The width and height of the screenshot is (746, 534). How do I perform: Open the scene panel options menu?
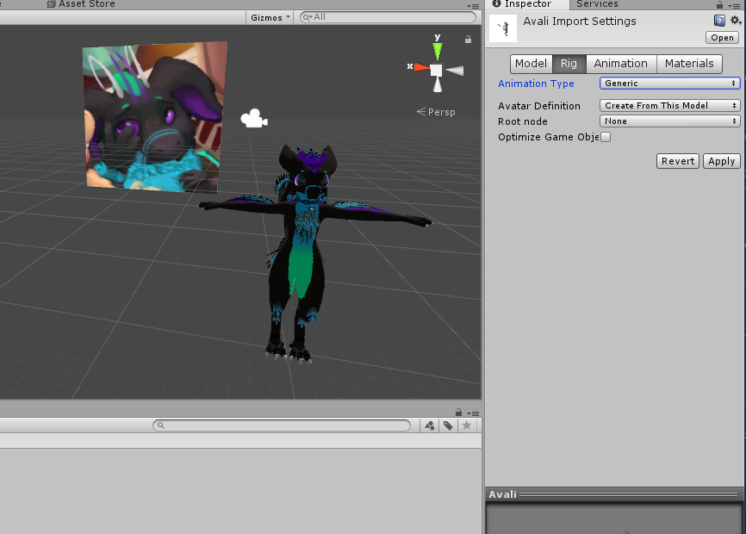pyautogui.click(x=474, y=6)
